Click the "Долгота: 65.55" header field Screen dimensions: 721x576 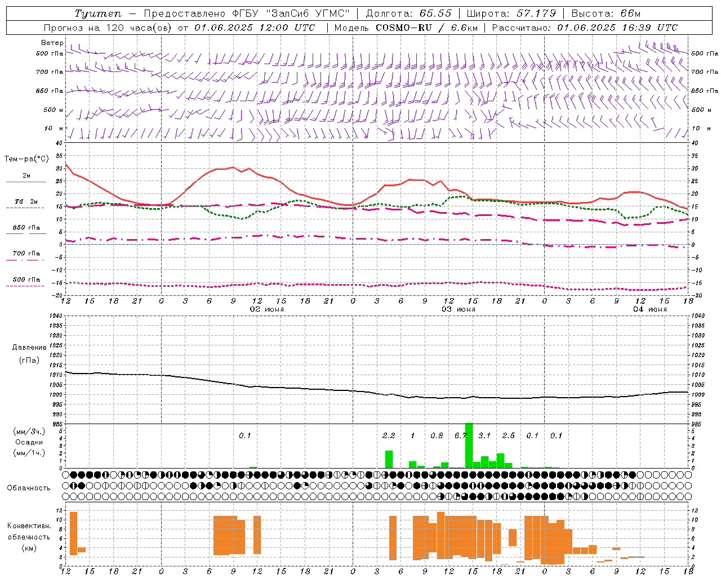[408, 13]
